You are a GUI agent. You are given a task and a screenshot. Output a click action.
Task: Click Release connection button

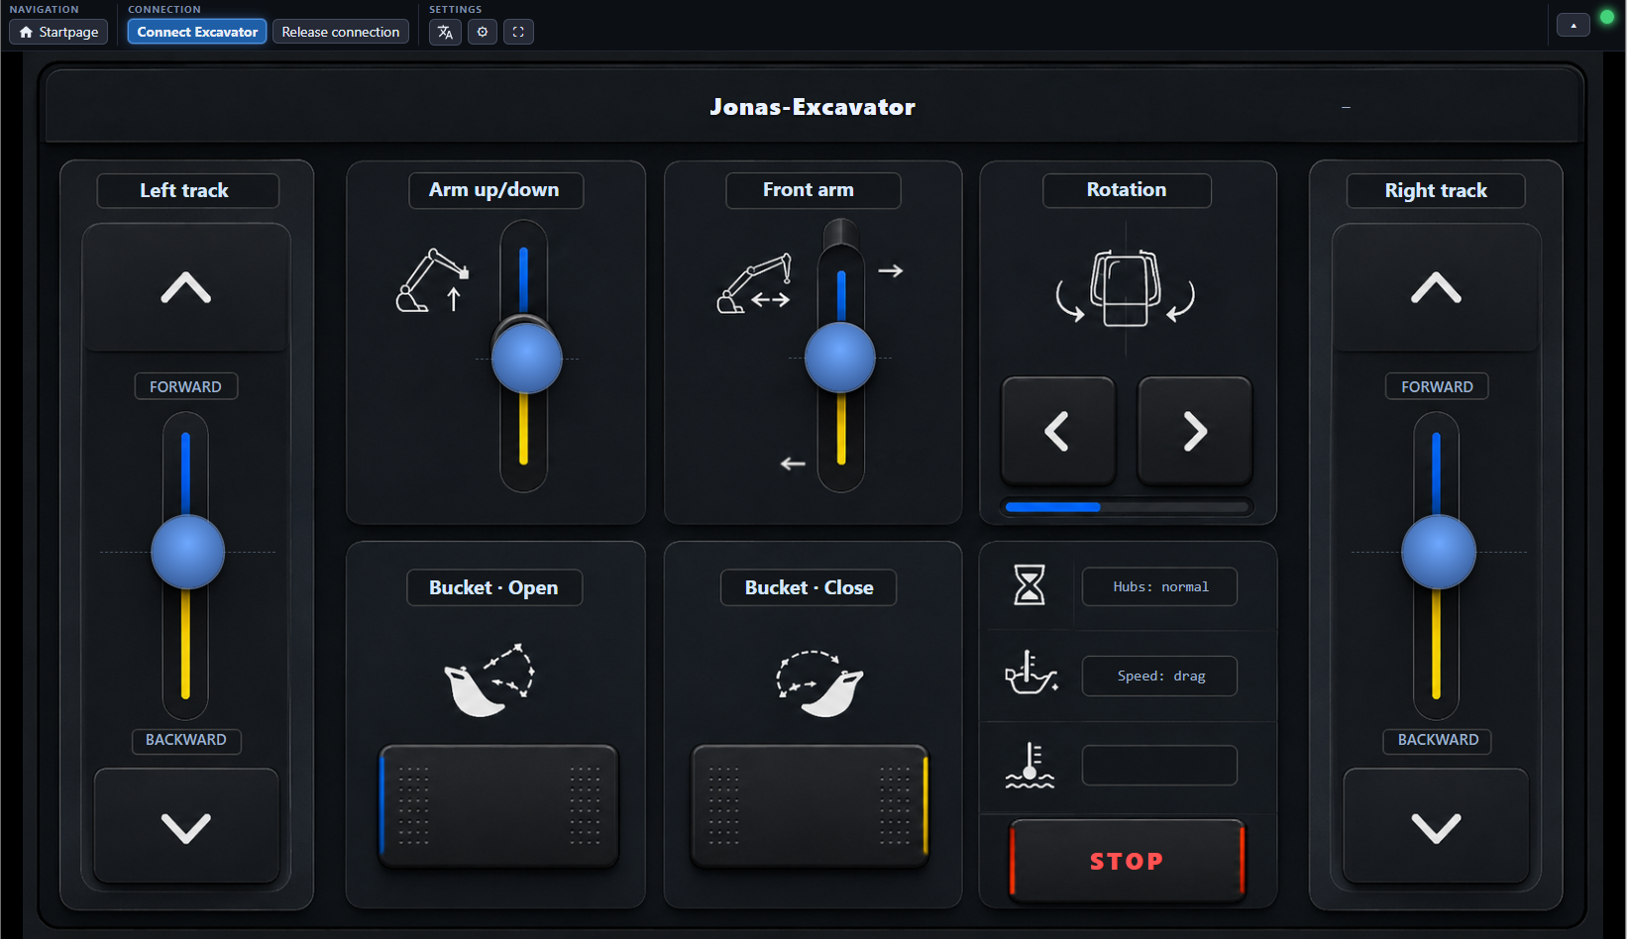tap(341, 32)
